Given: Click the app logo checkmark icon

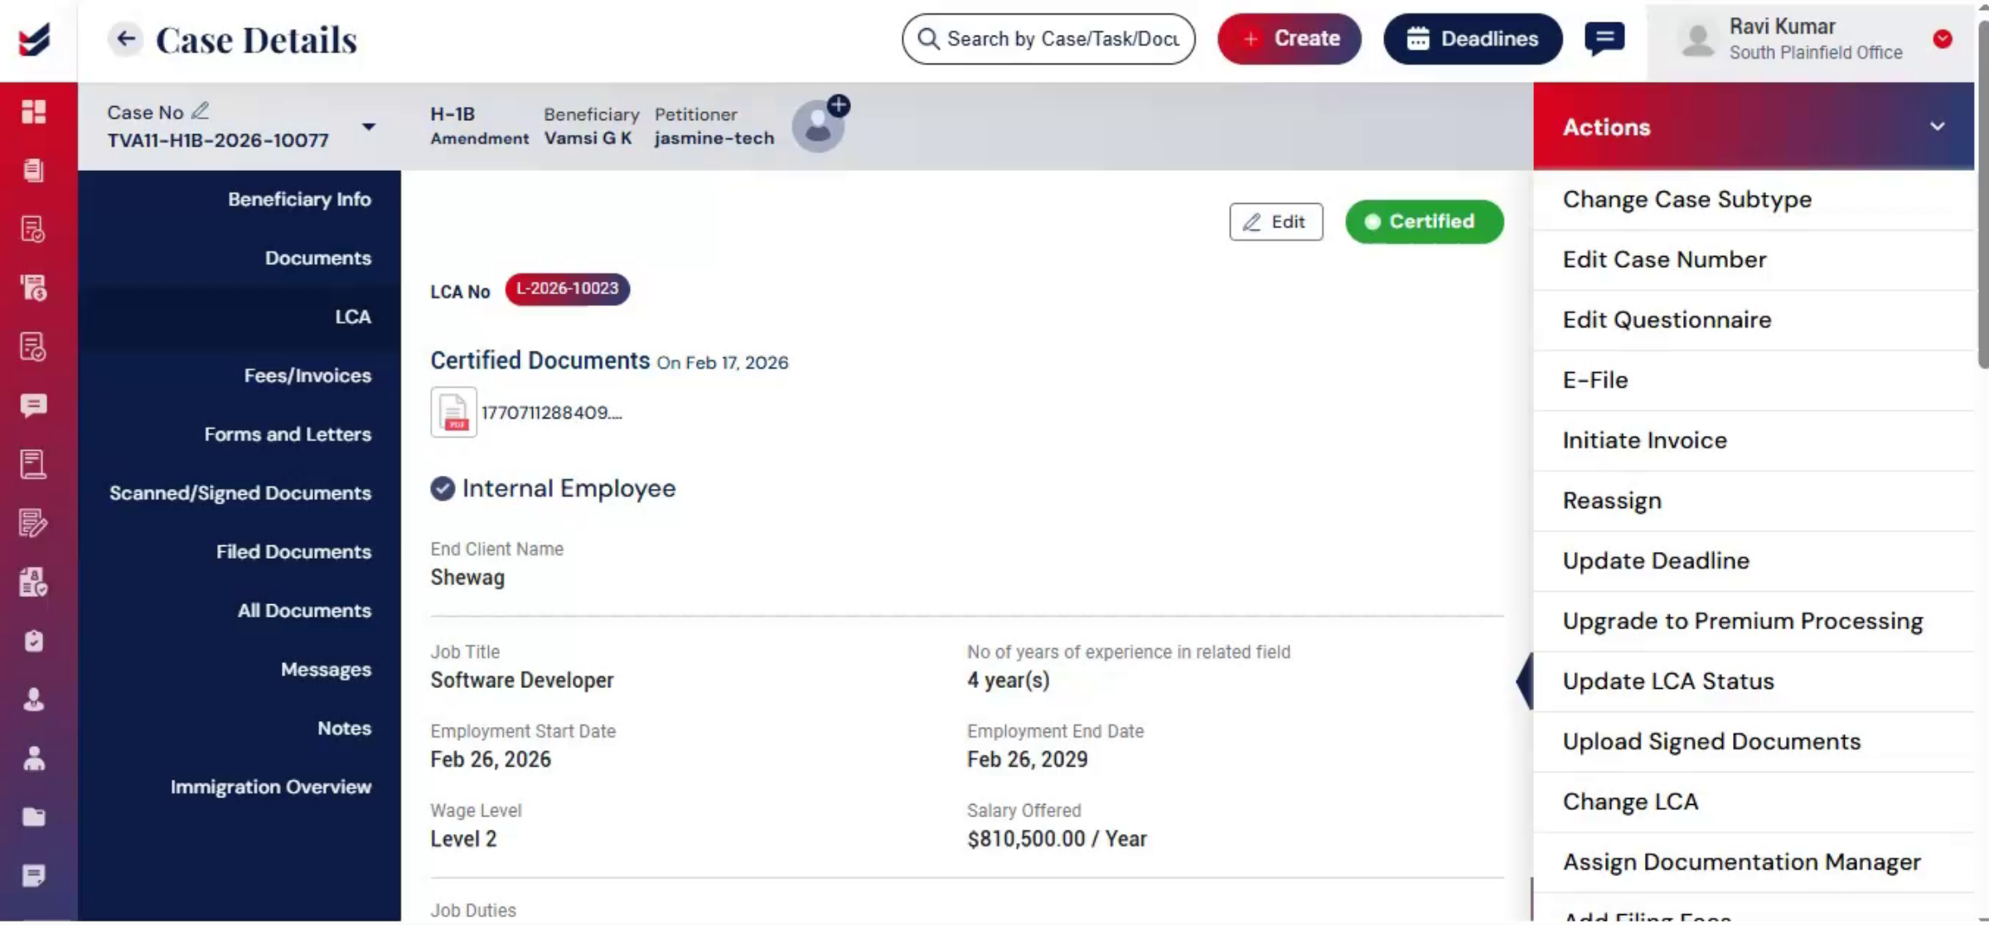Looking at the screenshot, I should coord(35,39).
